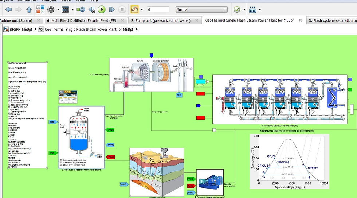Close the Multi Effect Distillation tab

tap(122, 20)
